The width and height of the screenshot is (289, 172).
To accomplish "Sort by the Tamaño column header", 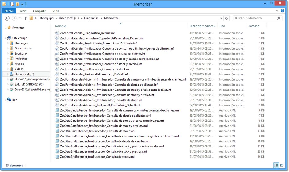I will coord(254,26).
